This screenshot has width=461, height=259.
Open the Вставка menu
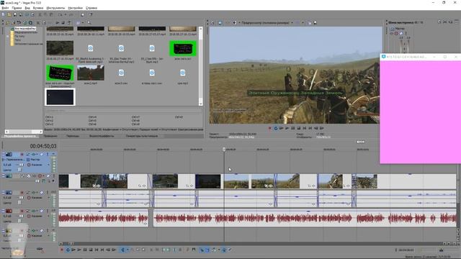(x=38, y=8)
